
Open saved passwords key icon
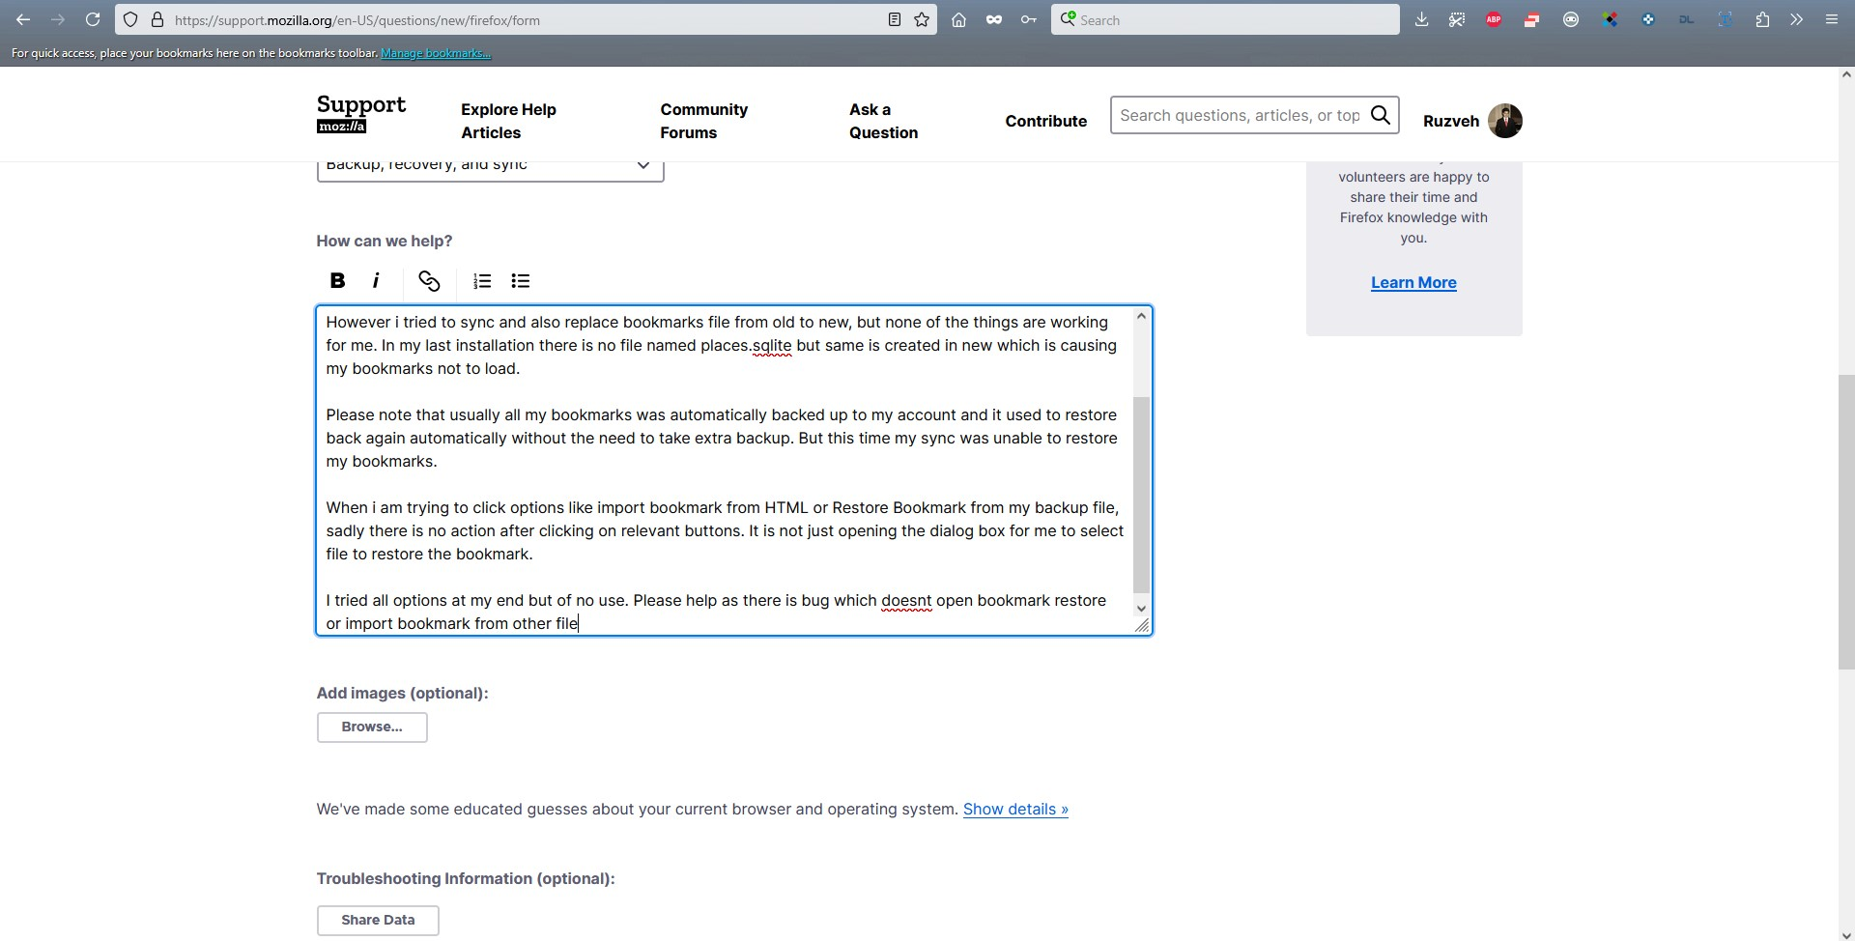point(1028,19)
